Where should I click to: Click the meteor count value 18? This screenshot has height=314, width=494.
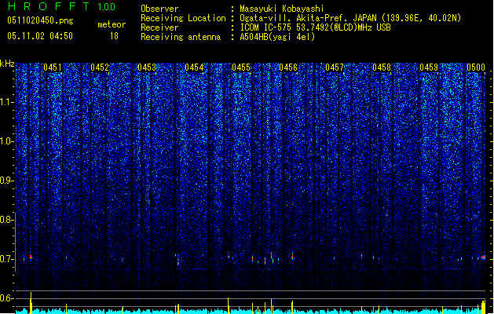click(x=114, y=36)
